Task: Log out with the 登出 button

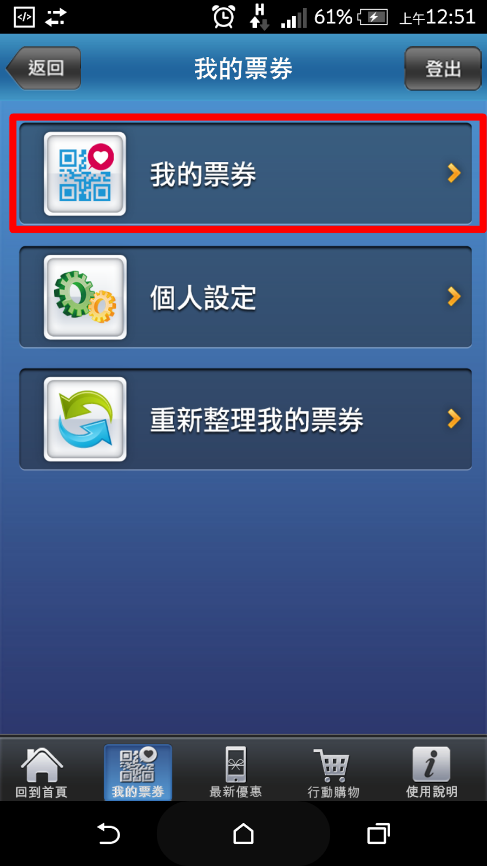Action: pos(443,68)
